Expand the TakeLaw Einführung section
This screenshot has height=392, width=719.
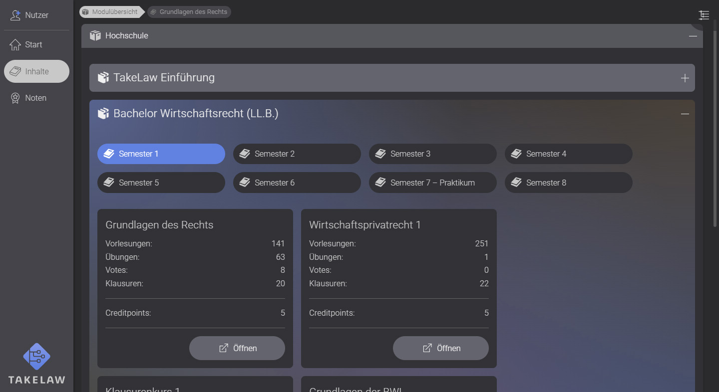coord(685,78)
